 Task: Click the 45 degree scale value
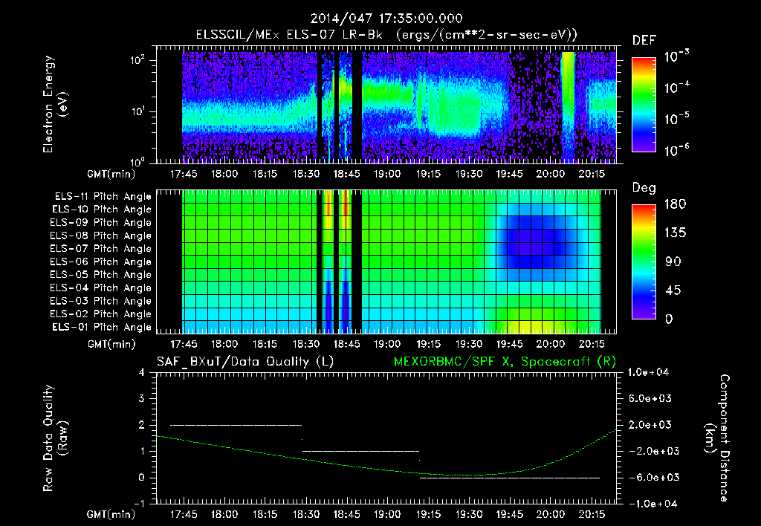(x=672, y=290)
